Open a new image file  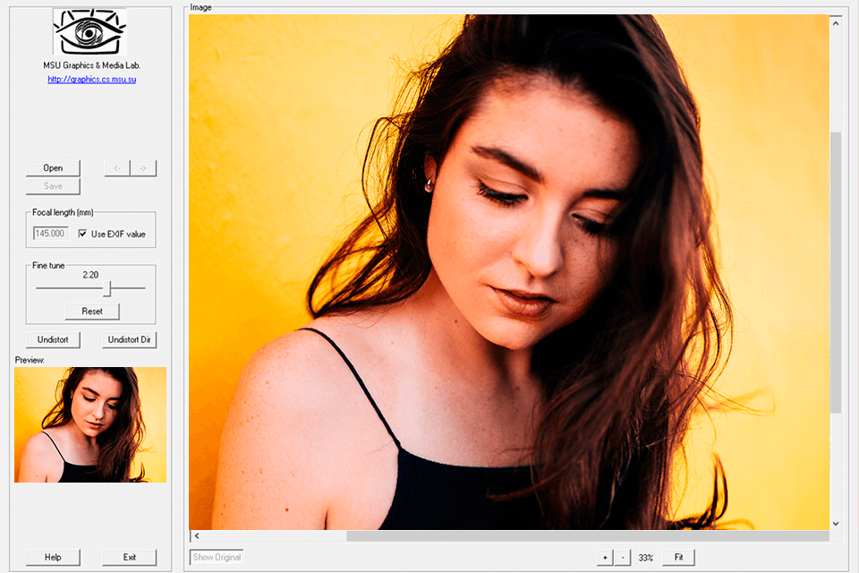53,167
